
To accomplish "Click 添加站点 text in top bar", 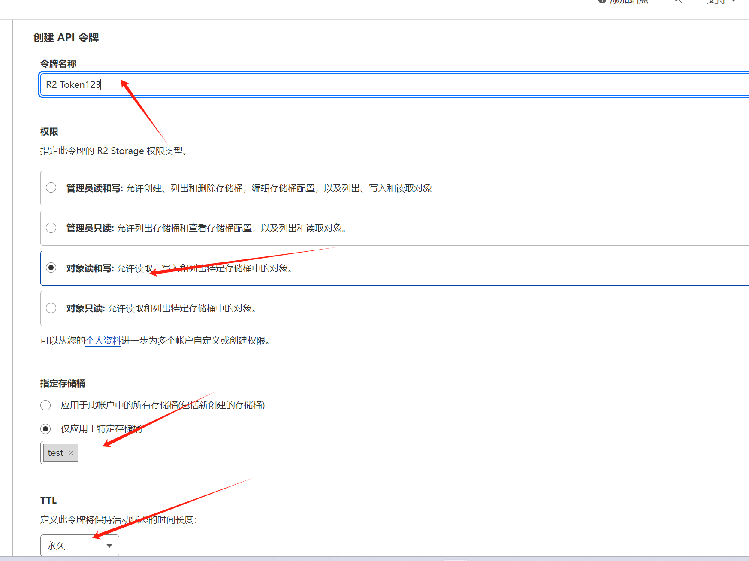I will (629, 2).
